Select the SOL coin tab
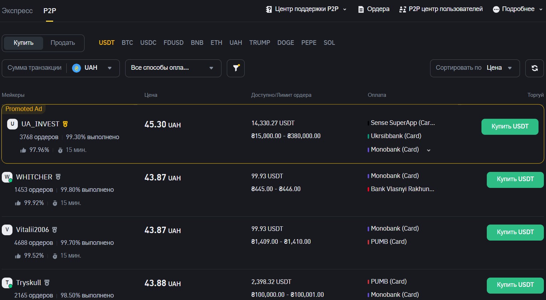546x300 pixels. coord(329,43)
